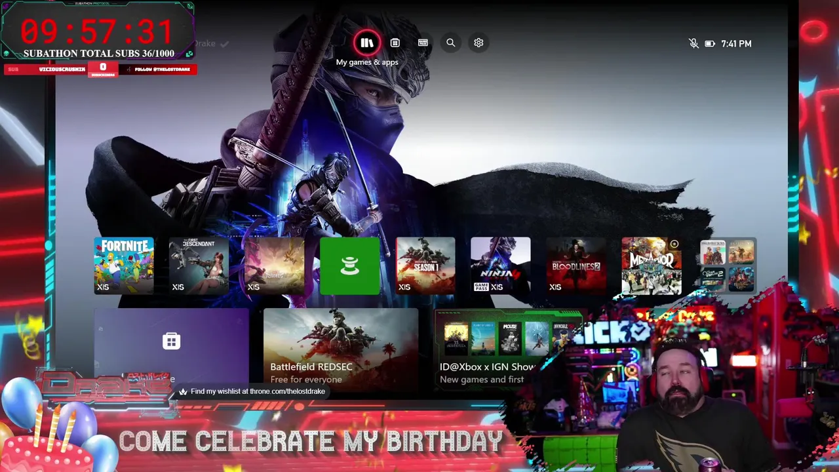The image size is (839, 472).
Task: Click the COME CELEBRATE MY BIRTHDAY banner
Action: [x=311, y=441]
